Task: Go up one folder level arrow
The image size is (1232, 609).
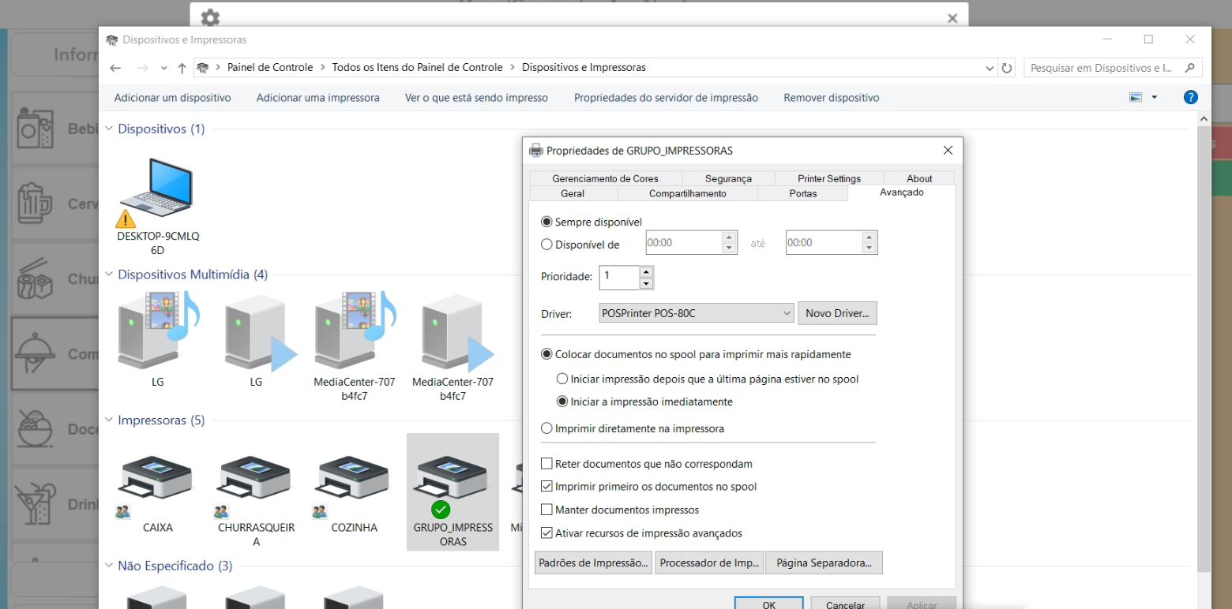Action: point(182,68)
